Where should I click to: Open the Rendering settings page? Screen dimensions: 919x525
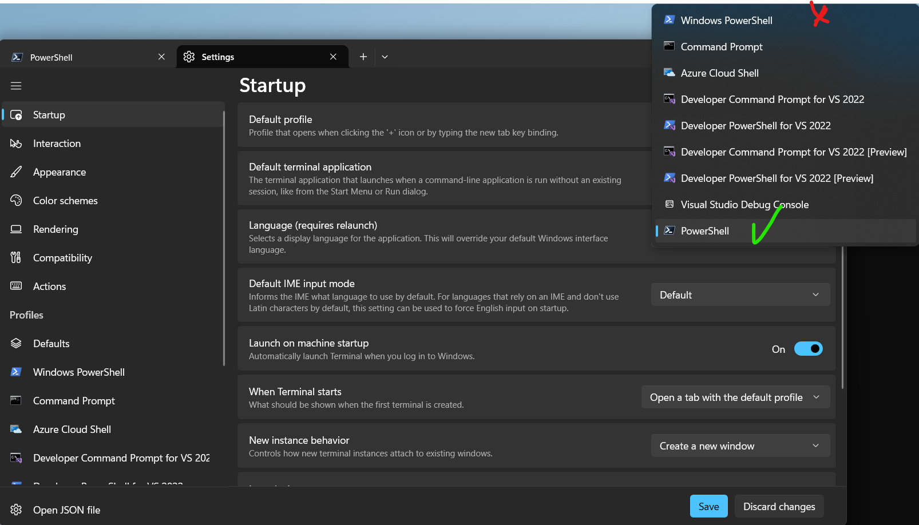[56, 229]
